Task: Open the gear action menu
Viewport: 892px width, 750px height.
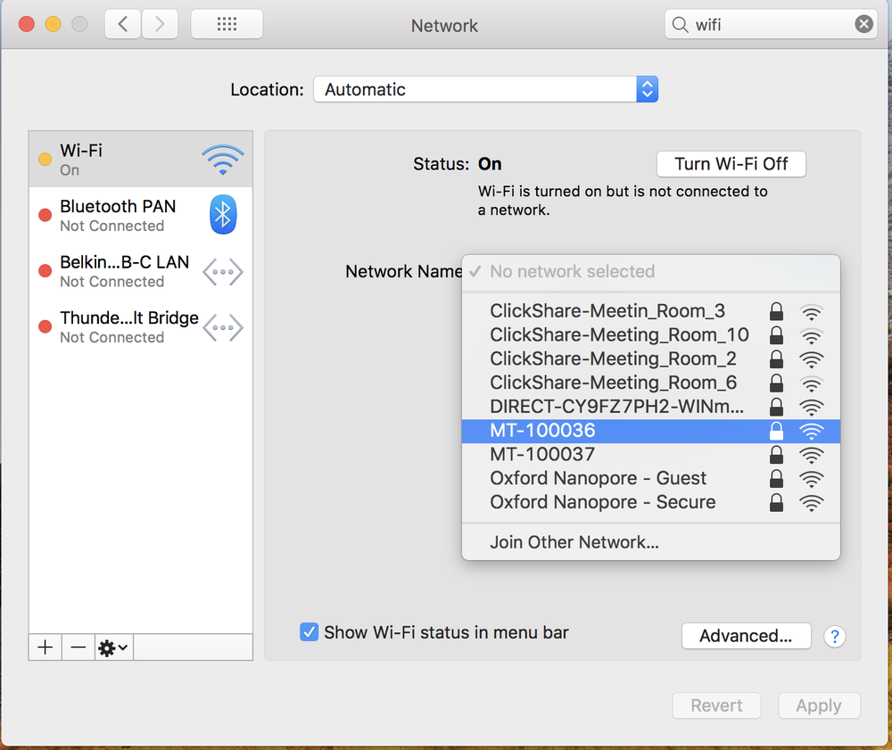Action: (113, 647)
